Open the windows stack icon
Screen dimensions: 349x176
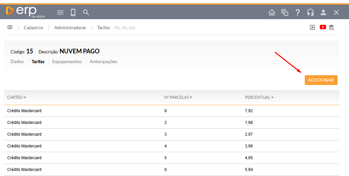click(x=285, y=12)
